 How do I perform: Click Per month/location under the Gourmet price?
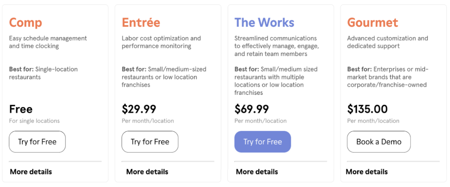click(373, 121)
